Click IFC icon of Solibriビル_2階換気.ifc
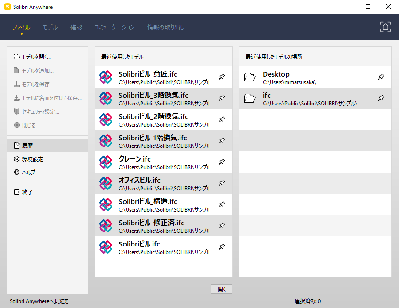The width and height of the screenshot is (399, 308). pos(106,119)
